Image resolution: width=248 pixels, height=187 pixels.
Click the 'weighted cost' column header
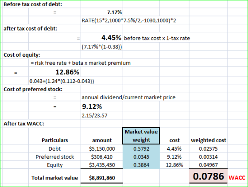[209, 140]
